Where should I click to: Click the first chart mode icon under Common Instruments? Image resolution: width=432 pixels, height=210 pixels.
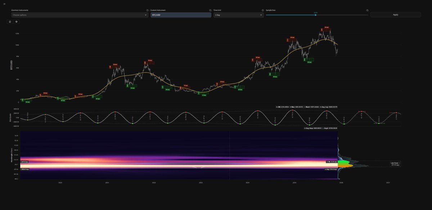coord(10,22)
